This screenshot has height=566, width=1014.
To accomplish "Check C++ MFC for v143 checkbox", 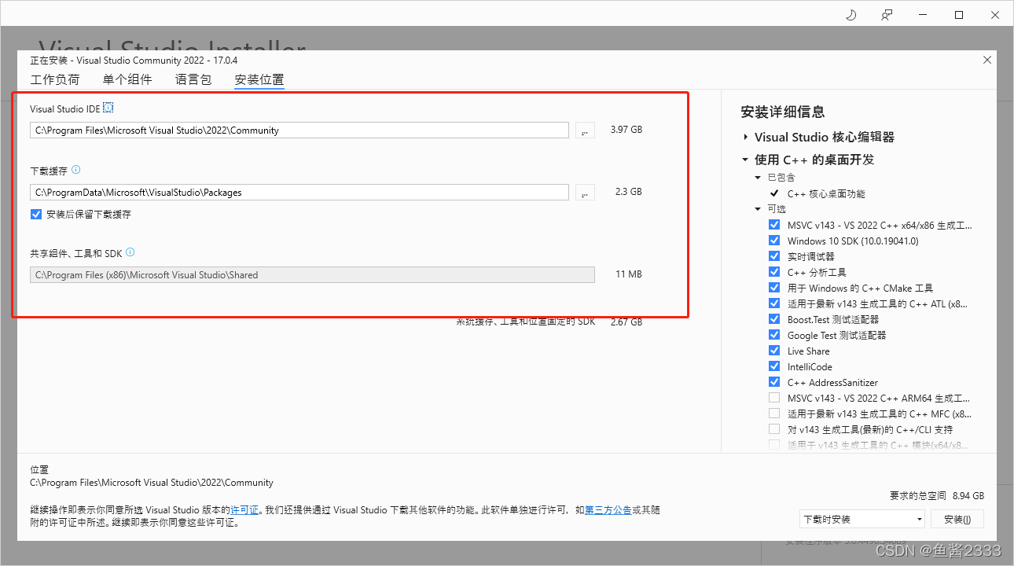I will click(774, 413).
